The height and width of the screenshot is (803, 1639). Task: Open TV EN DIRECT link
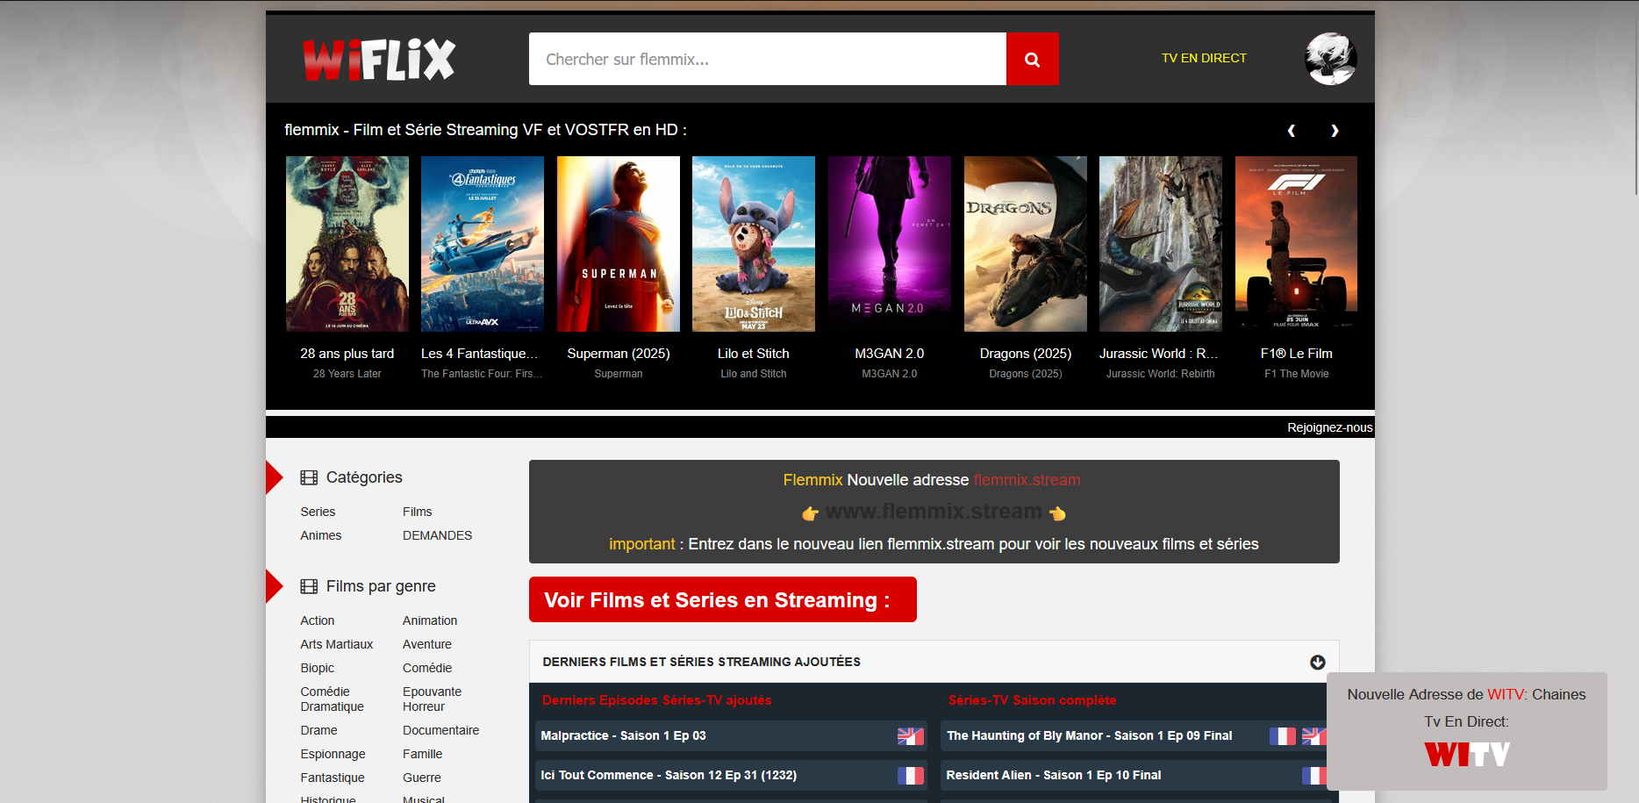(x=1204, y=58)
